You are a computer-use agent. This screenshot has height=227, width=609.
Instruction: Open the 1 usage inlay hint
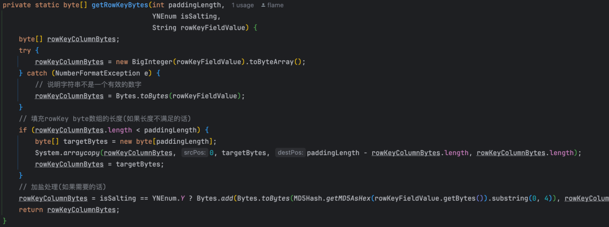point(242,6)
